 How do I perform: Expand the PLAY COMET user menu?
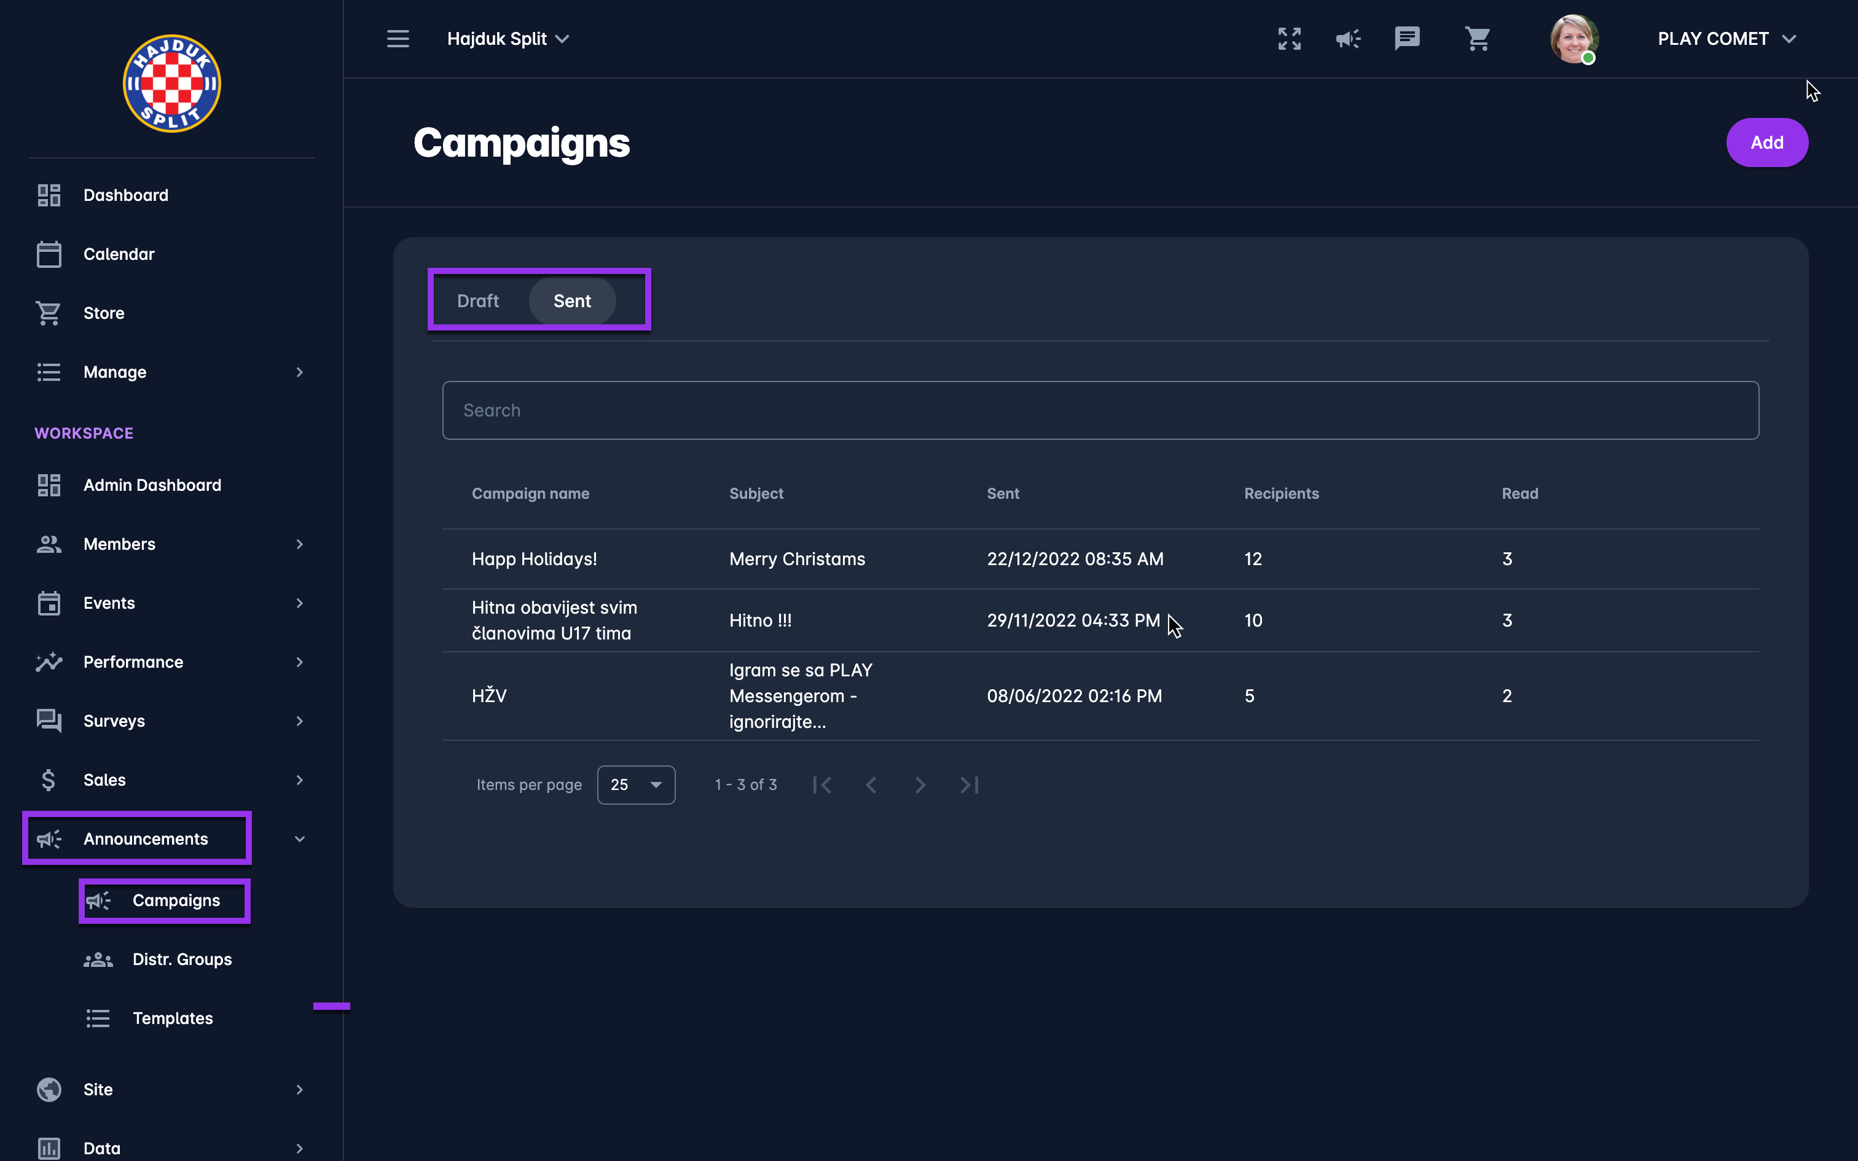tap(1726, 38)
